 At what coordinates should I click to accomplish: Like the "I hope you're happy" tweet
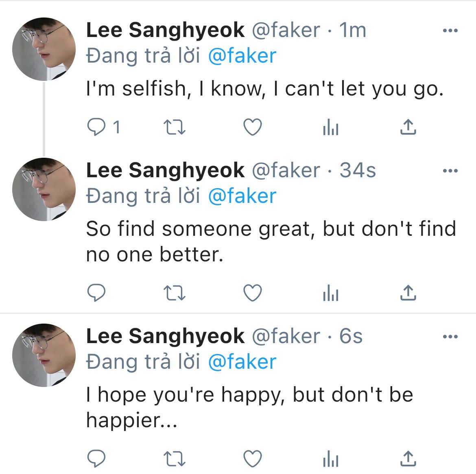pyautogui.click(x=253, y=458)
